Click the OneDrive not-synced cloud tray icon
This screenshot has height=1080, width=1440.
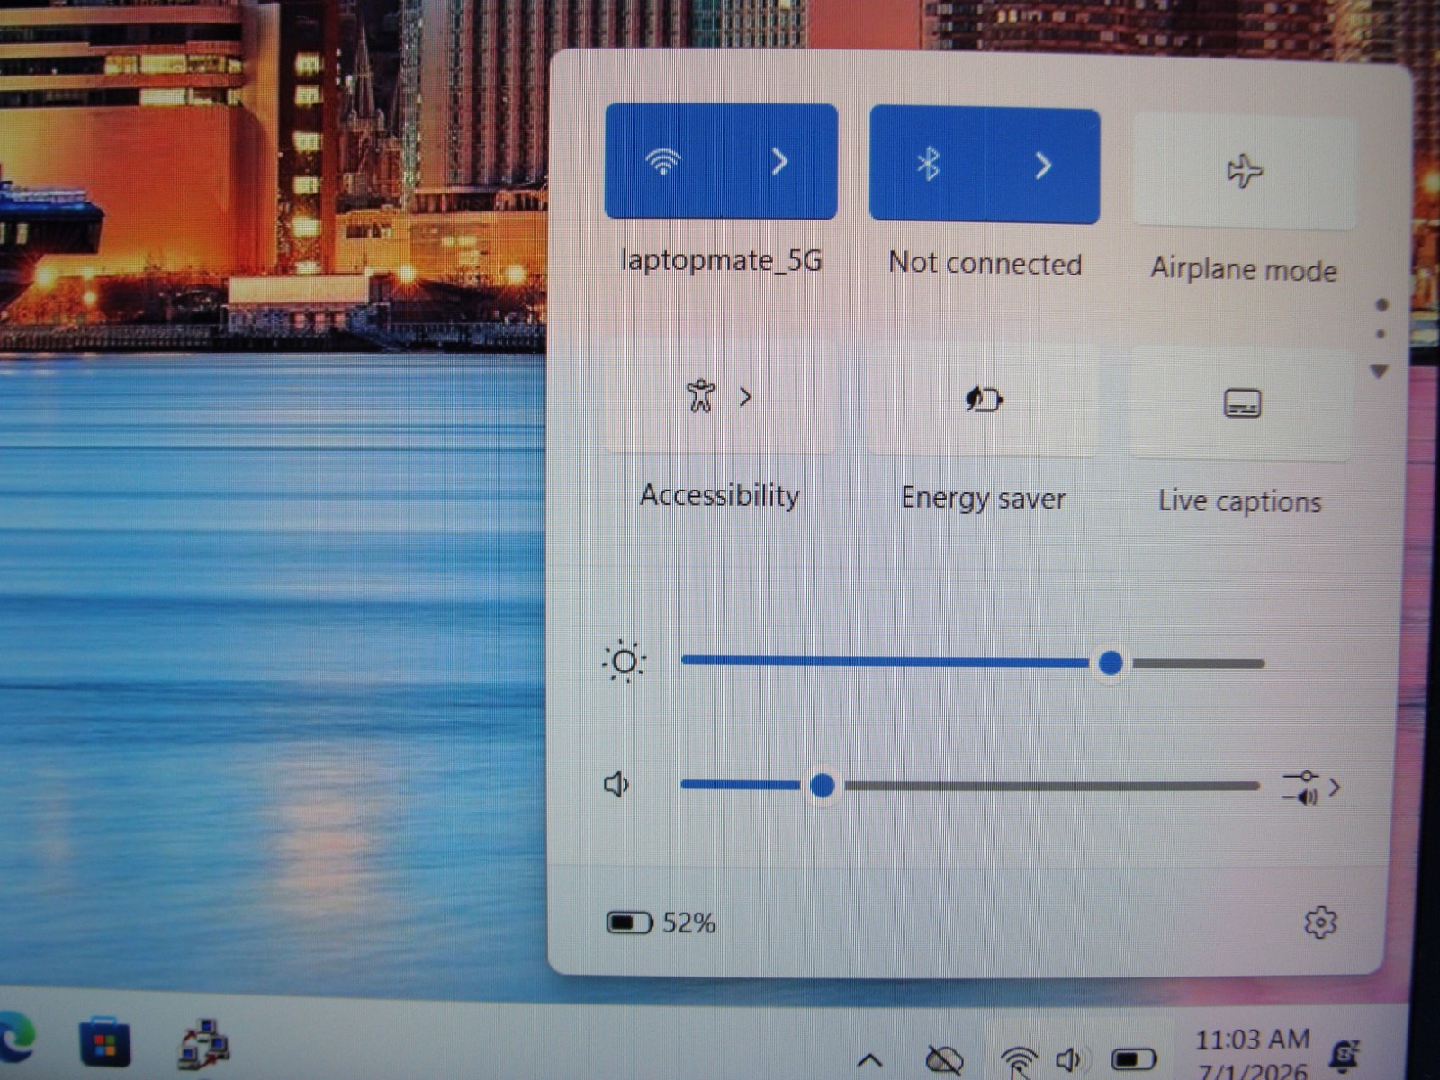(x=944, y=1060)
